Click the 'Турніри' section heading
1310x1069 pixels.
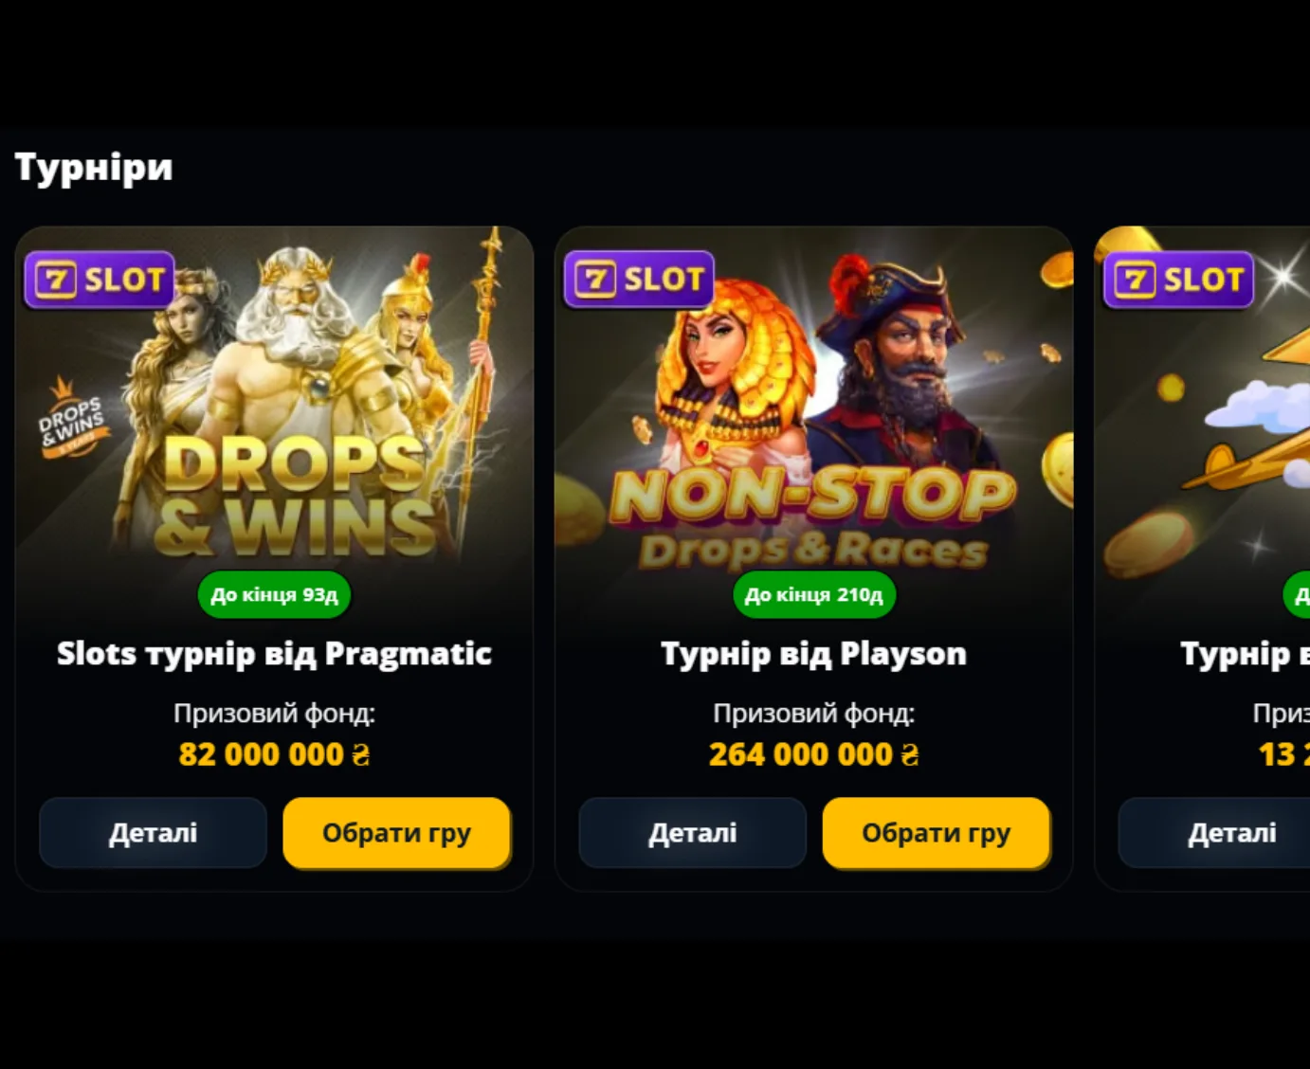94,168
